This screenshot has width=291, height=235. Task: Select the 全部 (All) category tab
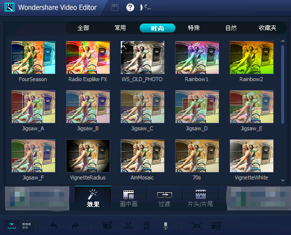pyautogui.click(x=84, y=28)
